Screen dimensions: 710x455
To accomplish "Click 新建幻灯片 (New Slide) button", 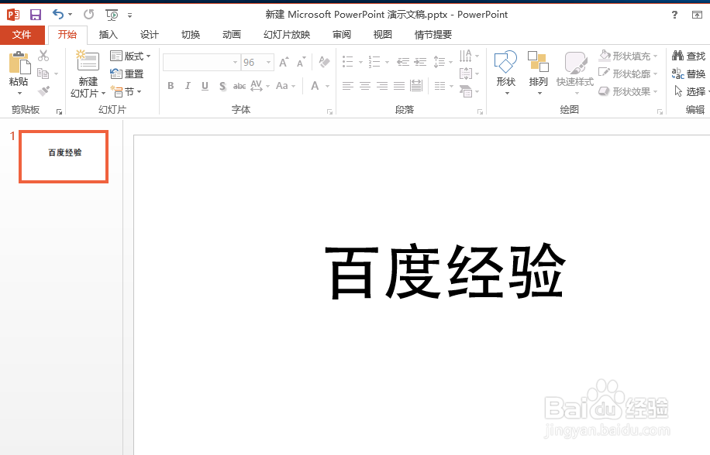I will coord(88,74).
